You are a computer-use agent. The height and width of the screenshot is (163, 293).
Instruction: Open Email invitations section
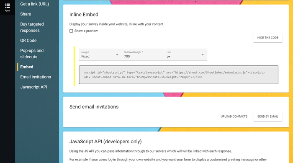pos(36,77)
